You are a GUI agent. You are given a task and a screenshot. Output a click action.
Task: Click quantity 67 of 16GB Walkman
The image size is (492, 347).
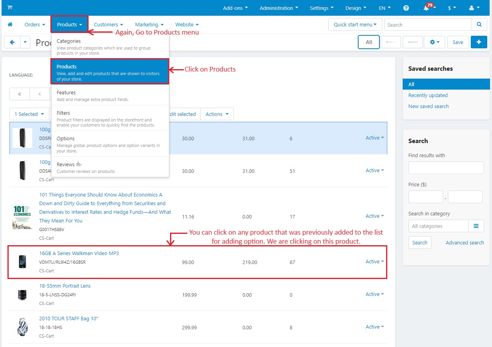coord(292,262)
